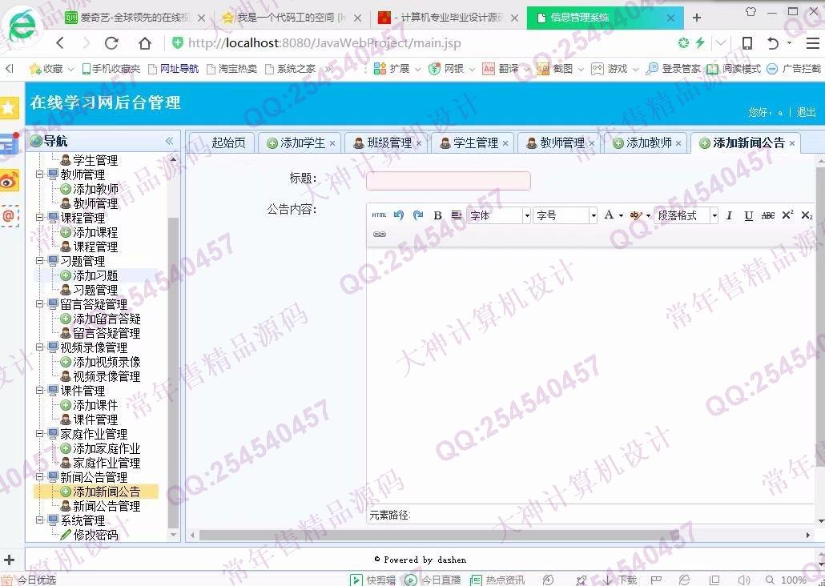This screenshot has height=586, width=825.
Task: Click the 截图 screenshot tool in bookmarks bar
Action: [555, 69]
